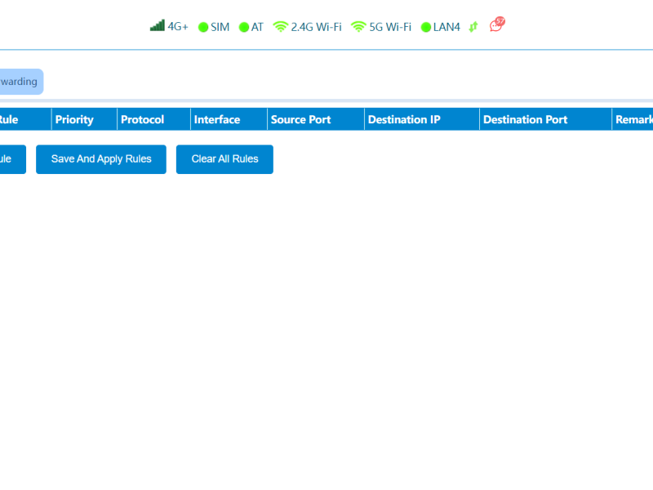This screenshot has width=653, height=490.
Task: Click the Interface column header
Action: (x=217, y=119)
